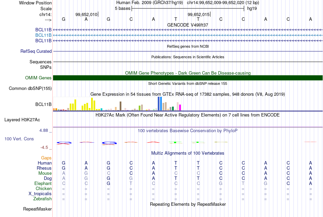This screenshot has height=217, width=323.
Task: Click the chr14:99,652,009-99,652,020 (12 bp) text
Action: 223,3
